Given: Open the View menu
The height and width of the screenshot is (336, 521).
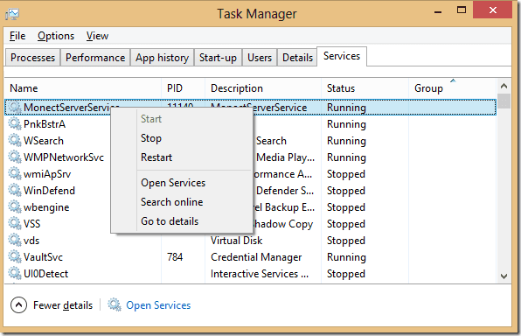Looking at the screenshot, I should click(x=97, y=36).
